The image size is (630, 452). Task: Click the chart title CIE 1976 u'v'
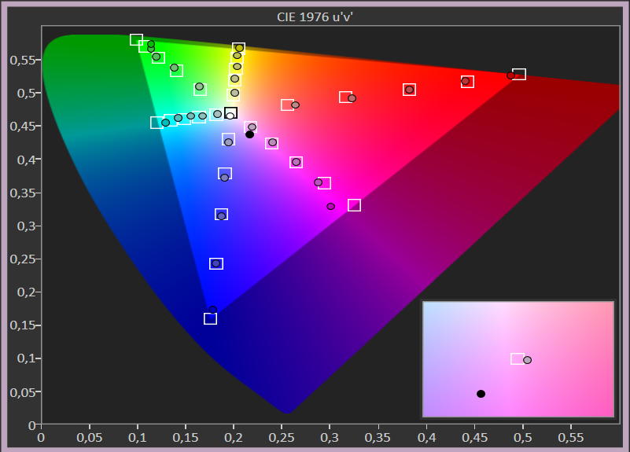[315, 17]
